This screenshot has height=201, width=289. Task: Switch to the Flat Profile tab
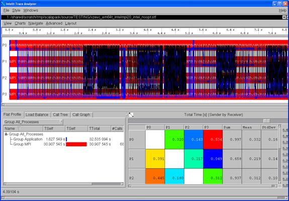click(x=12, y=115)
